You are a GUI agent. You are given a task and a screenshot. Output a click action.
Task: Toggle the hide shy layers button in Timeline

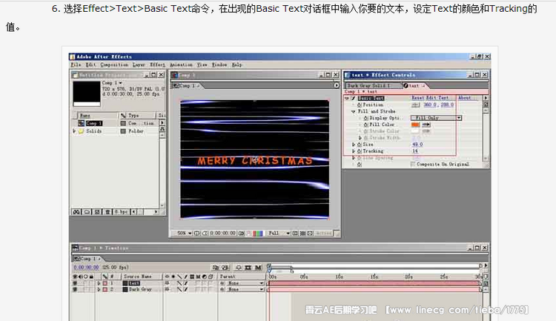(x=239, y=268)
